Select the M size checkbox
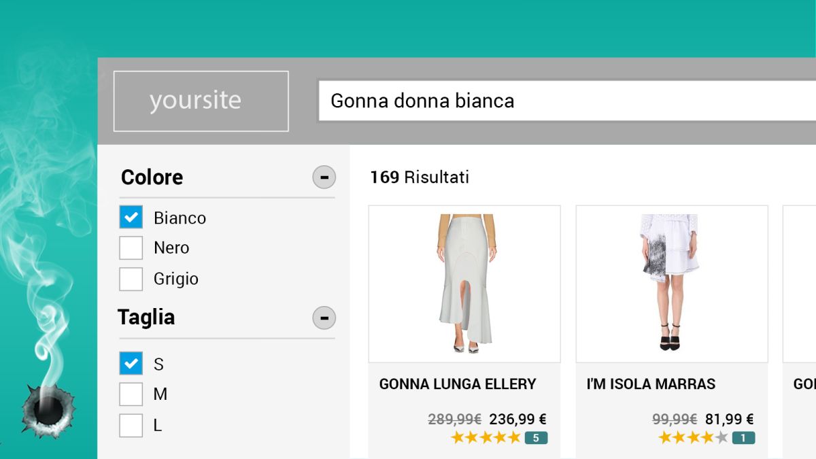The width and height of the screenshot is (816, 459). pos(131,394)
